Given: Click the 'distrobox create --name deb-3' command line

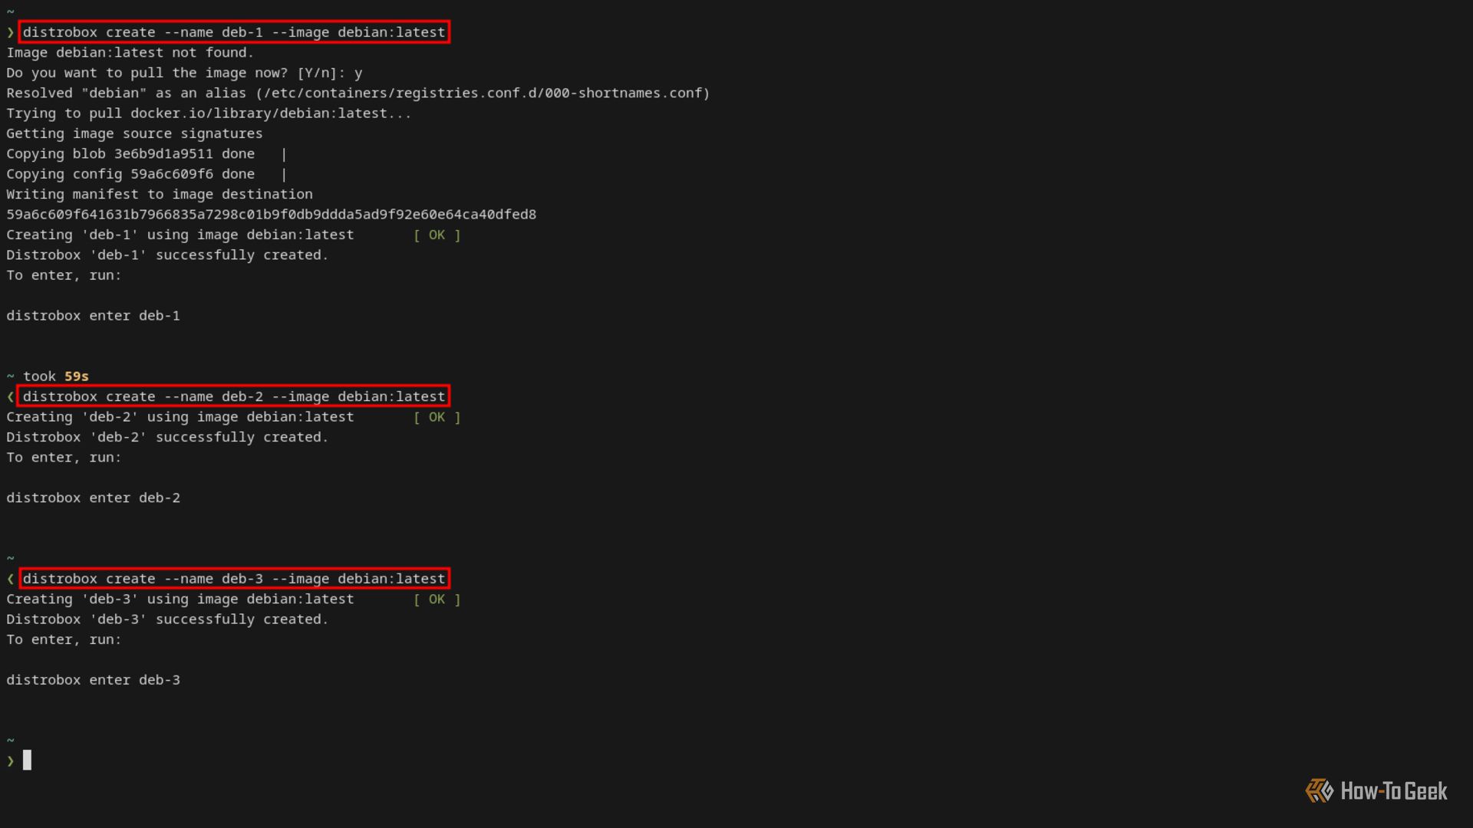Looking at the screenshot, I should point(234,579).
